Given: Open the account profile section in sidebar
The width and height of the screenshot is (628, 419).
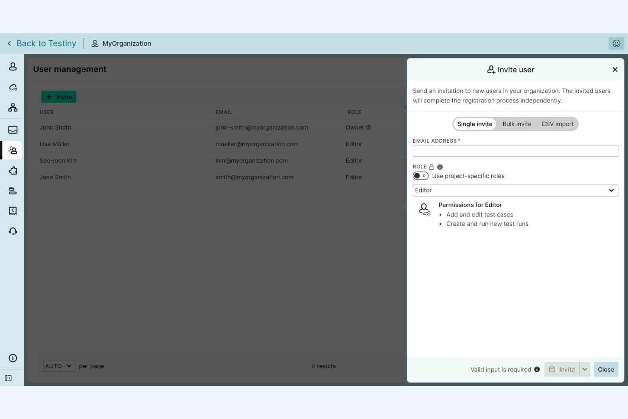Looking at the screenshot, I should 12,66.
